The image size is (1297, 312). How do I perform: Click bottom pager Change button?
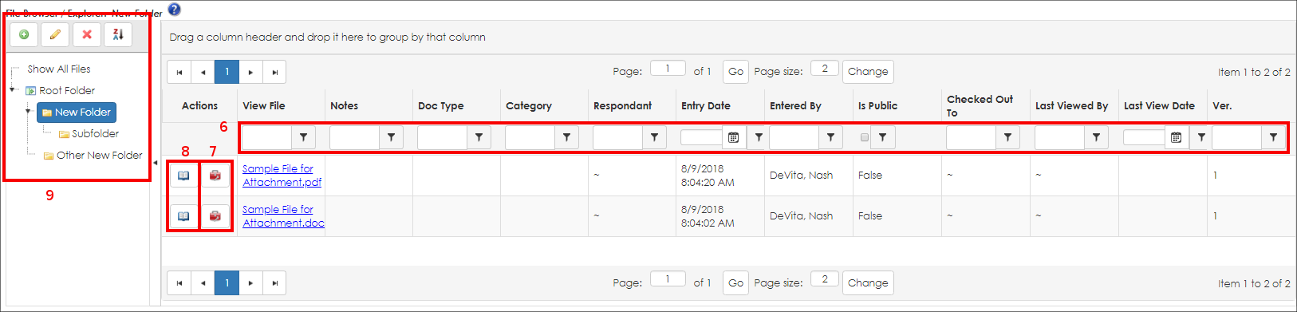click(x=868, y=282)
